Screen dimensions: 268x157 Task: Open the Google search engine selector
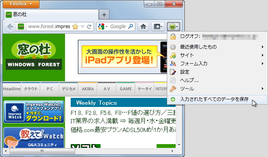pos(103,27)
